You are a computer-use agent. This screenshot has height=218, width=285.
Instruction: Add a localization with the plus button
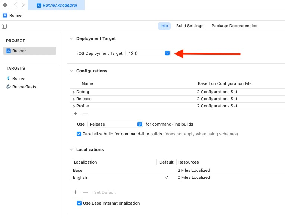[x=75, y=192]
